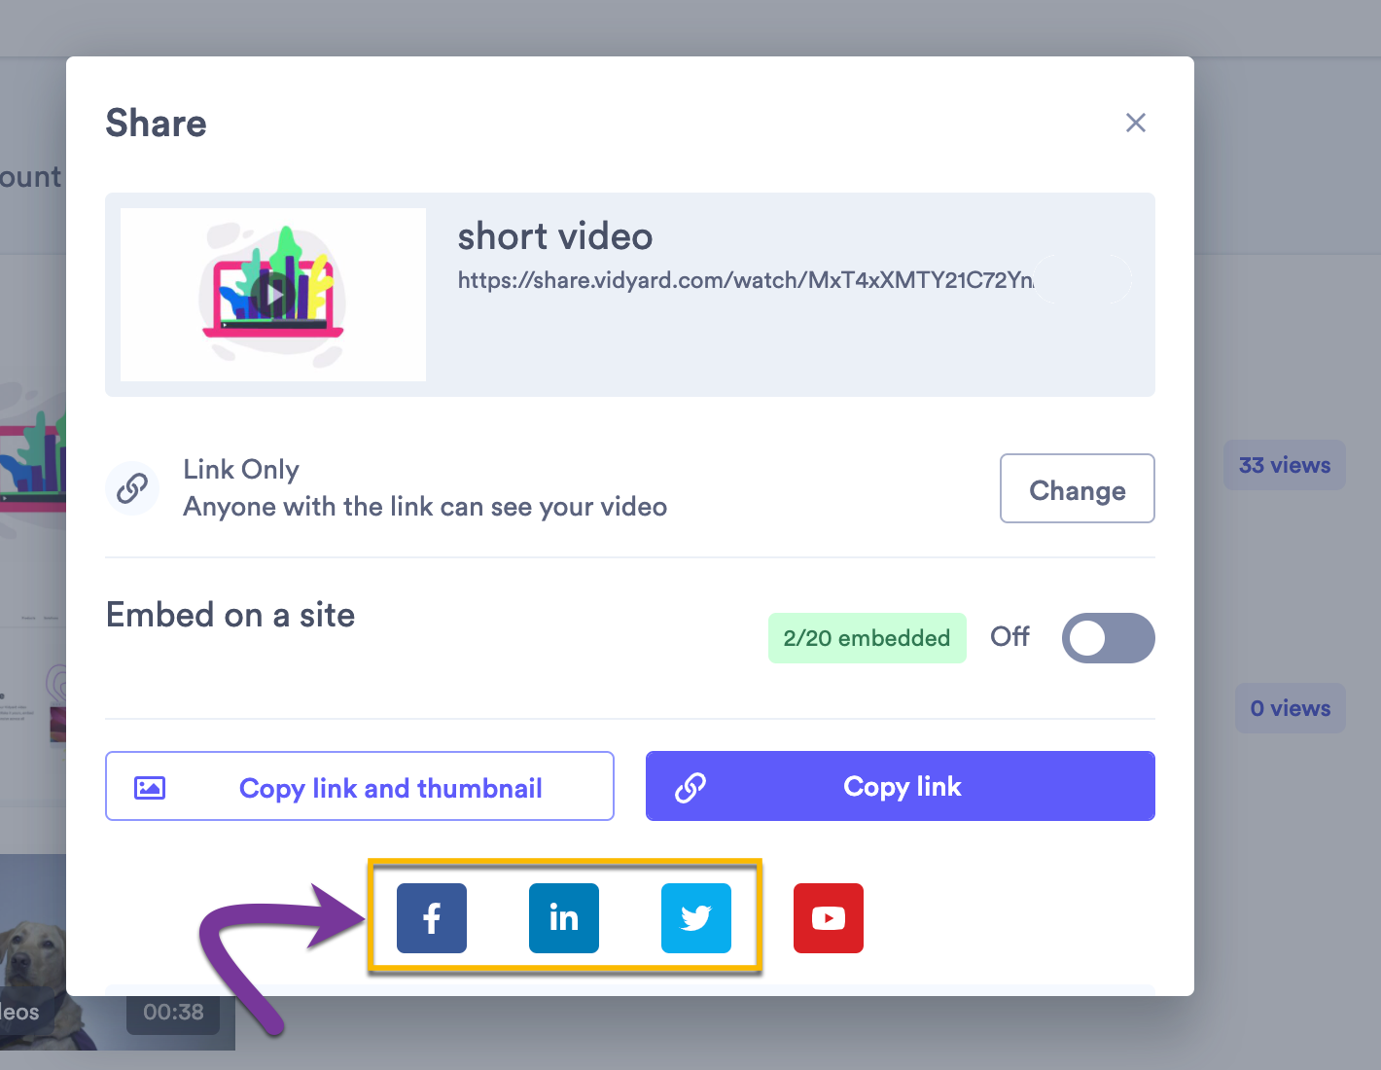This screenshot has height=1070, width=1381.
Task: Click the purple Copy link button
Action: click(901, 786)
